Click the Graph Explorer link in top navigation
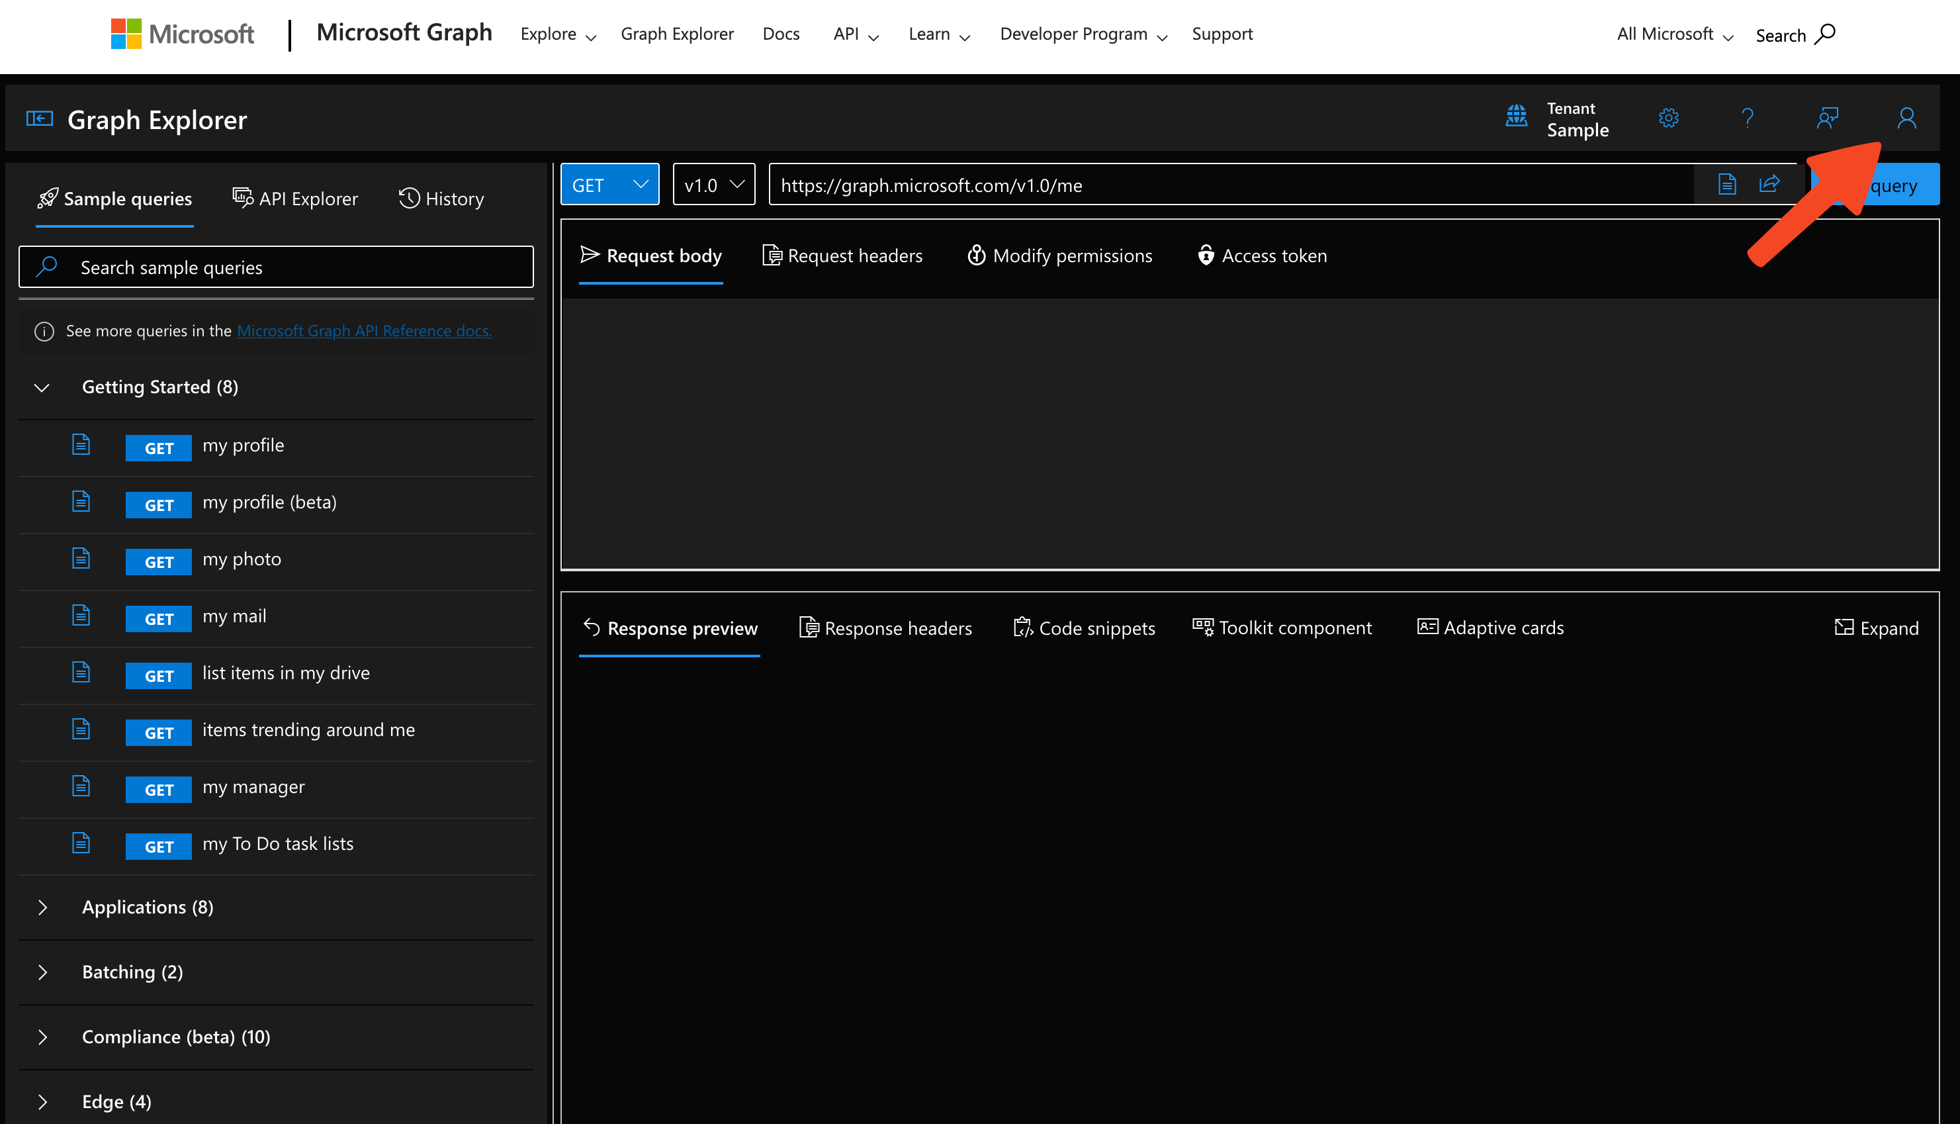The image size is (1960, 1124). (x=677, y=34)
